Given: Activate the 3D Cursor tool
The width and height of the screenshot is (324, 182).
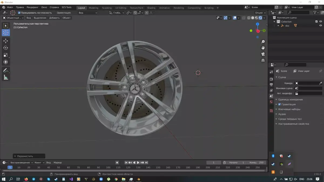Looking at the screenshot, I should coord(6,33).
